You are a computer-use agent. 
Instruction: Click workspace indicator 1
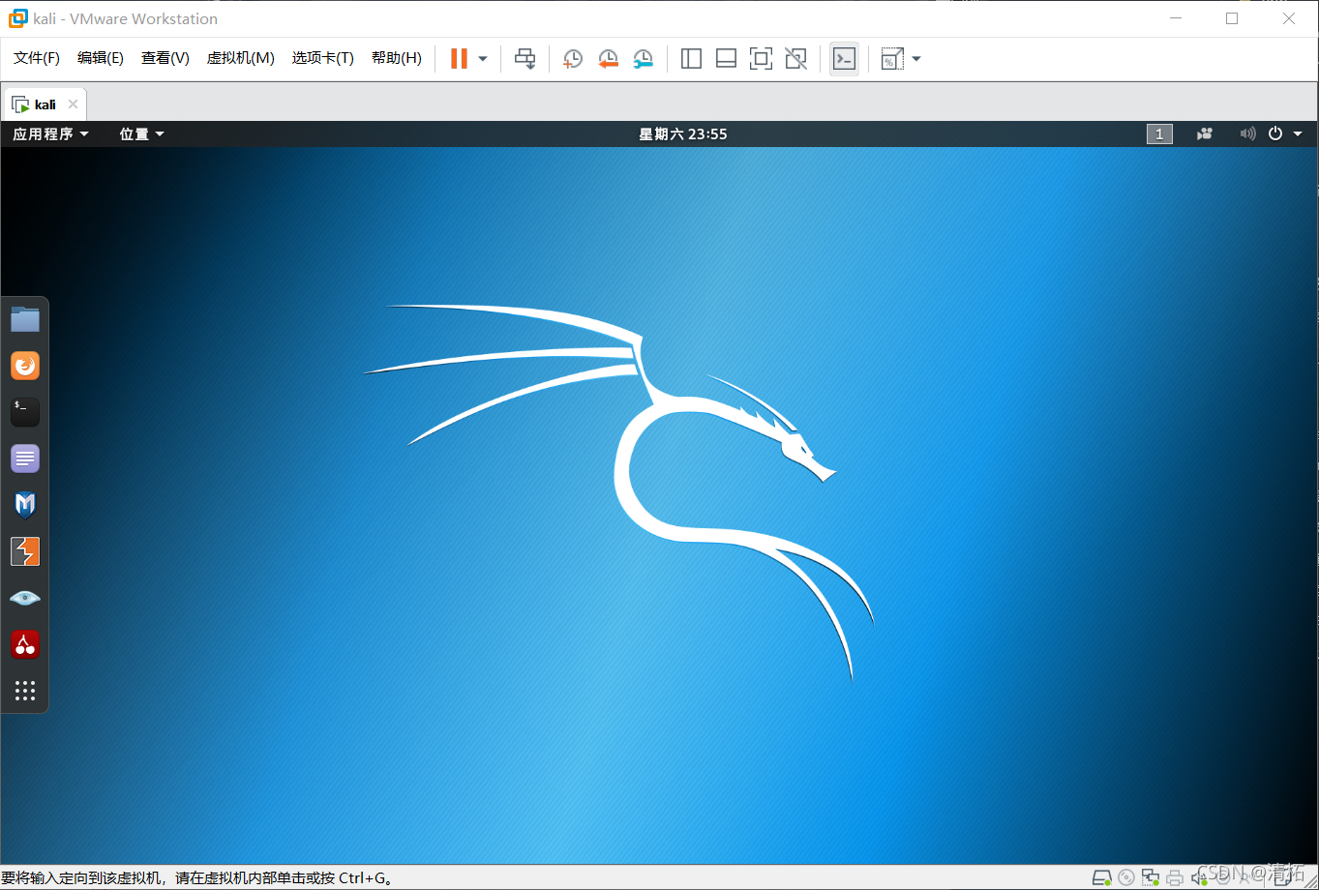click(x=1159, y=134)
